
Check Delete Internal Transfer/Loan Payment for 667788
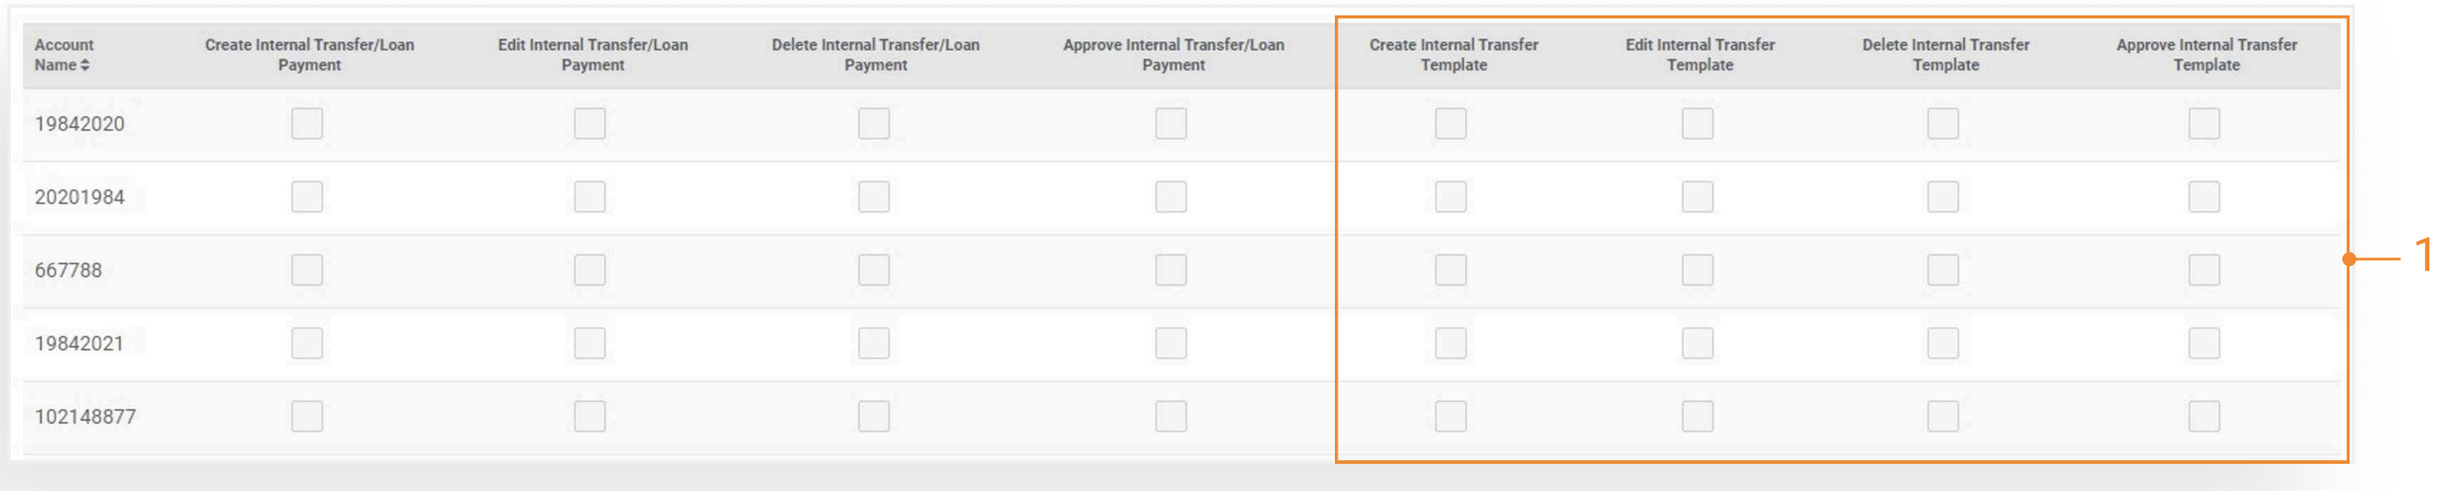point(873,270)
